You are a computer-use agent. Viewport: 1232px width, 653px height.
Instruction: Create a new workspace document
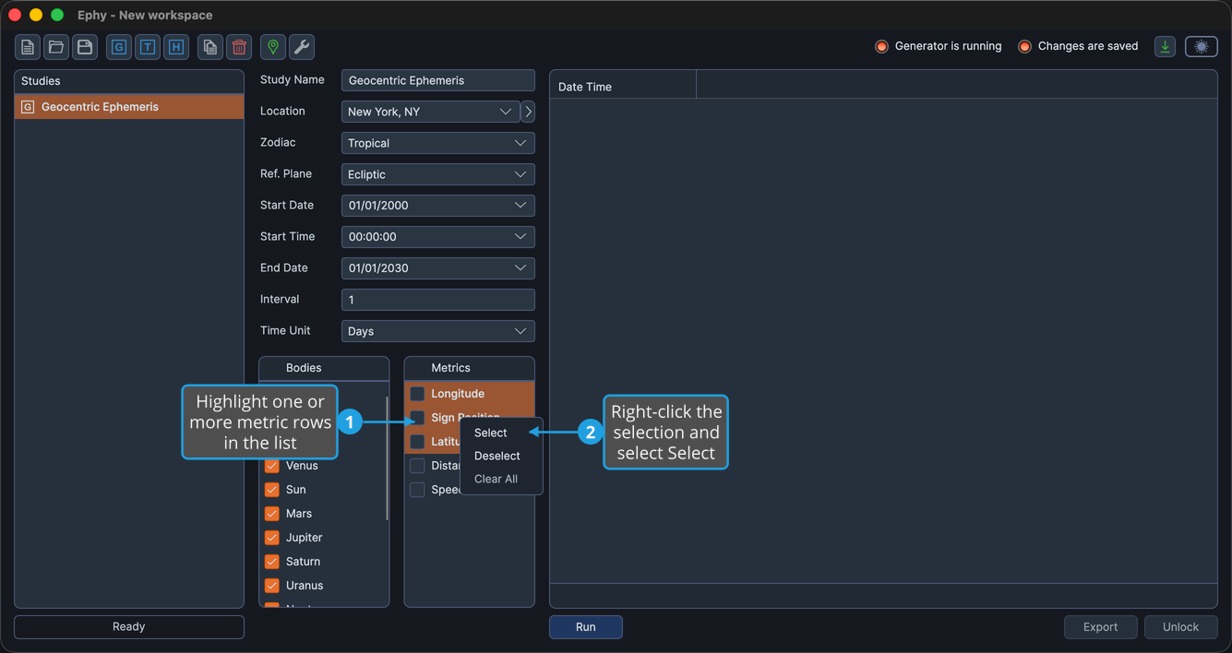(x=28, y=47)
